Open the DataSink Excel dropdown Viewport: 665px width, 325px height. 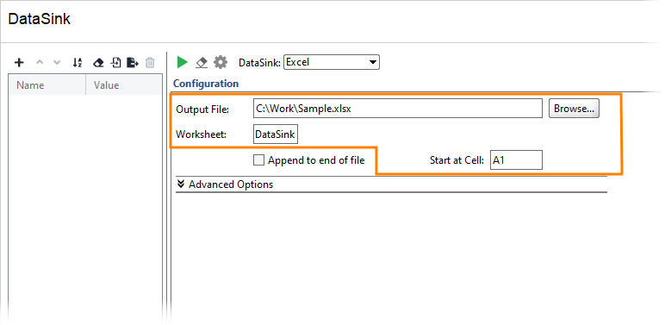332,62
